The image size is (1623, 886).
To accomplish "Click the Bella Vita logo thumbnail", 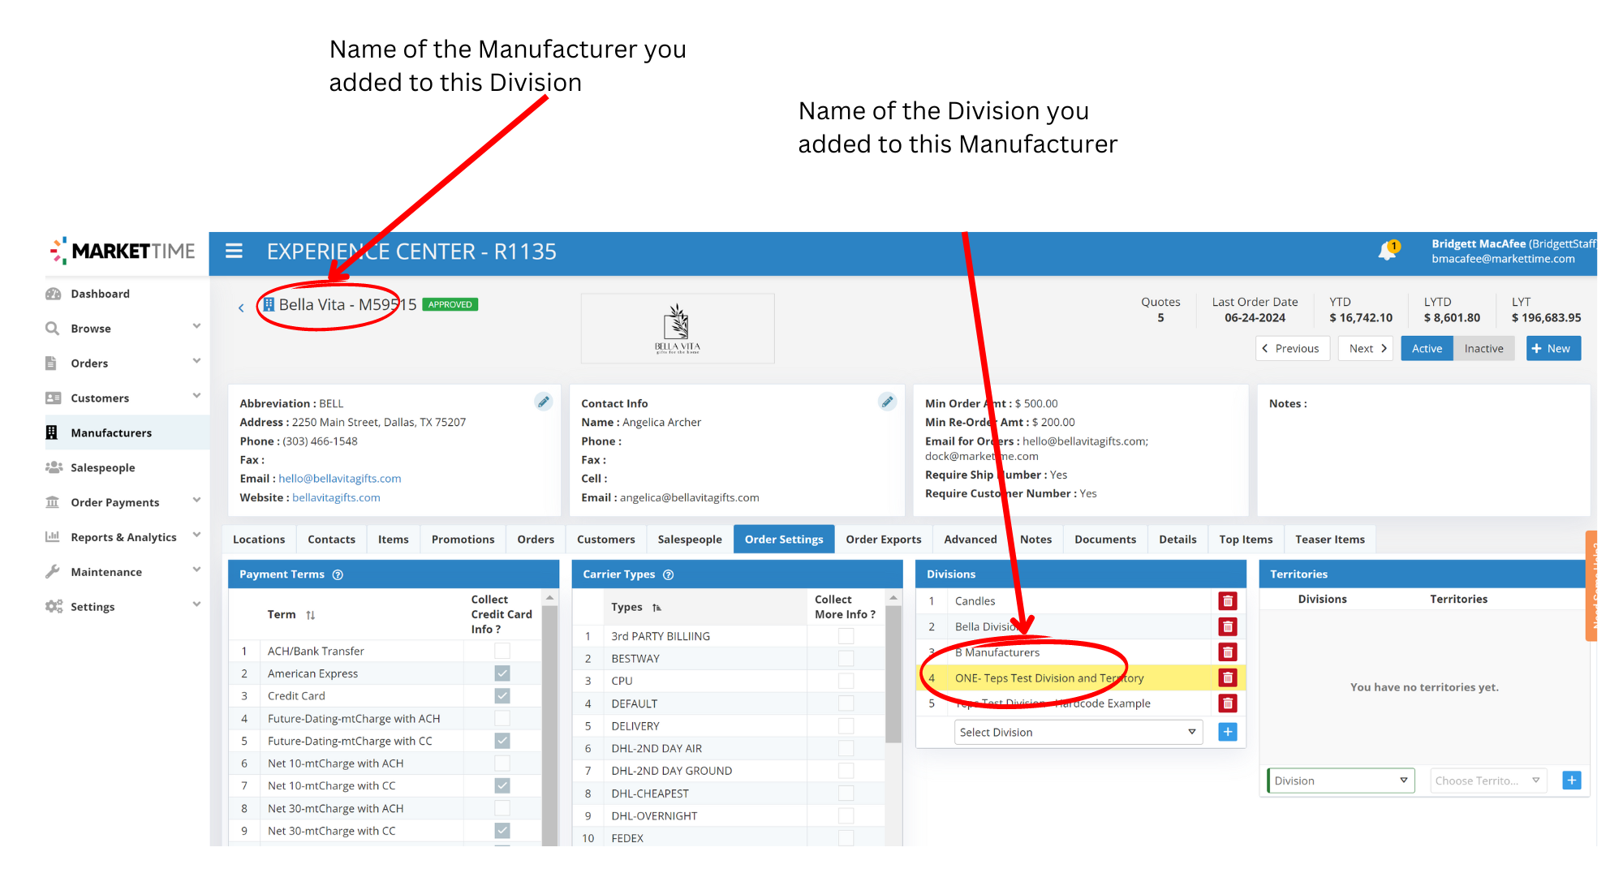I will (678, 329).
